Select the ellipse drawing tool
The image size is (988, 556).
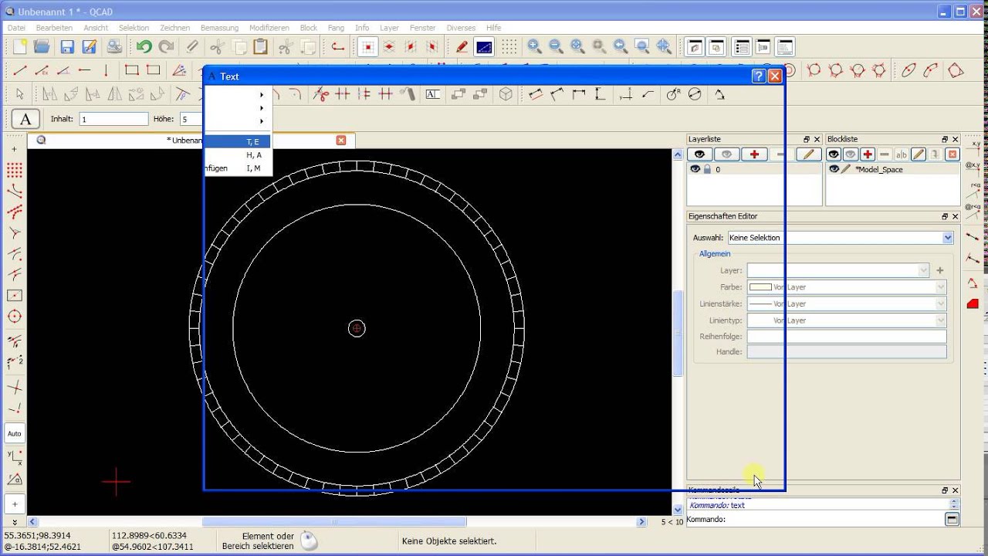pyautogui.click(x=908, y=70)
